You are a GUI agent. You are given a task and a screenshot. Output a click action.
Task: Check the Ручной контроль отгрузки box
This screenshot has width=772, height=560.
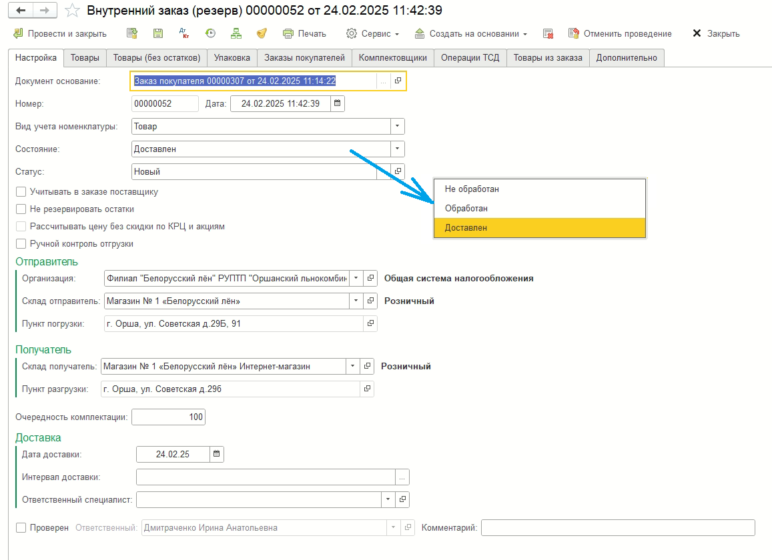pos(21,243)
